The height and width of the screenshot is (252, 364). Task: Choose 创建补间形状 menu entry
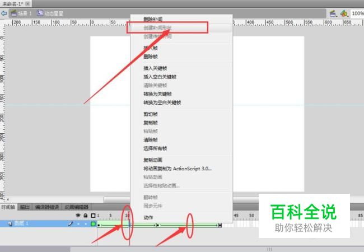157,28
